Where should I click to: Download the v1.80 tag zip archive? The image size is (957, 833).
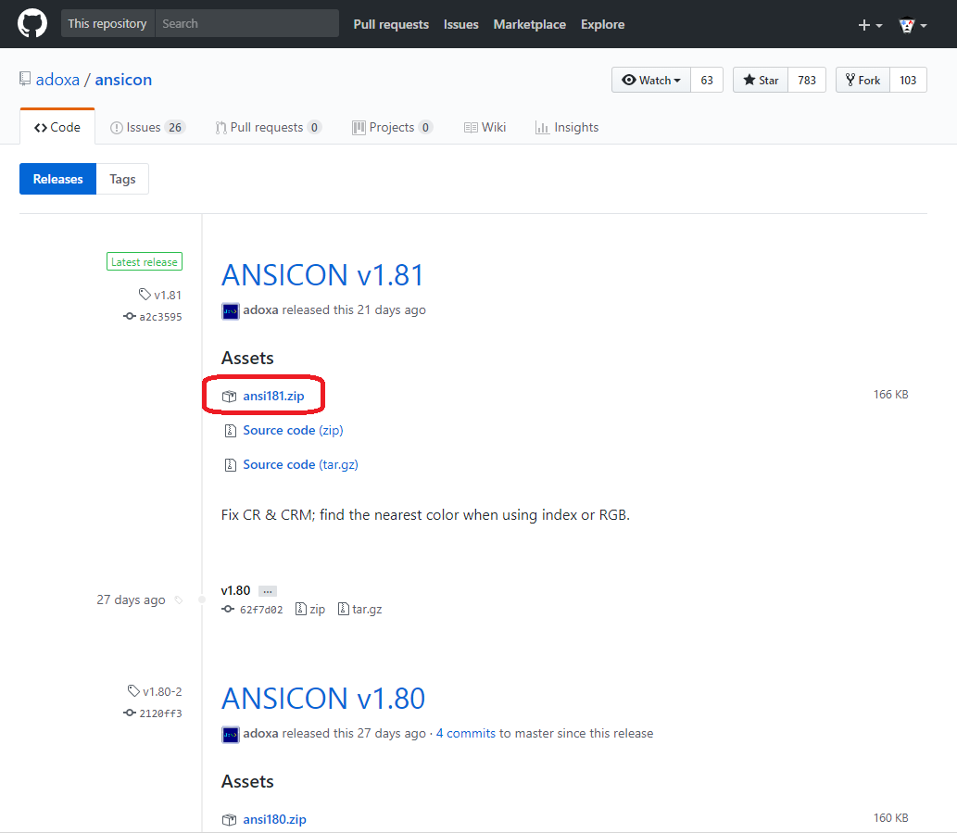pos(310,609)
